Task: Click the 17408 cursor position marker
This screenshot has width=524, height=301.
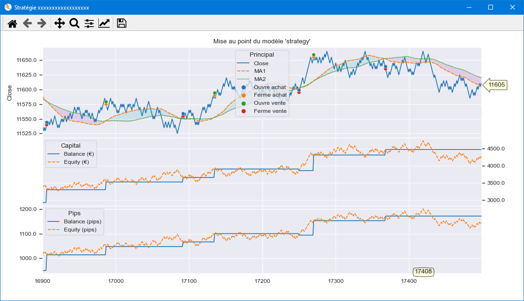Action: click(x=423, y=271)
